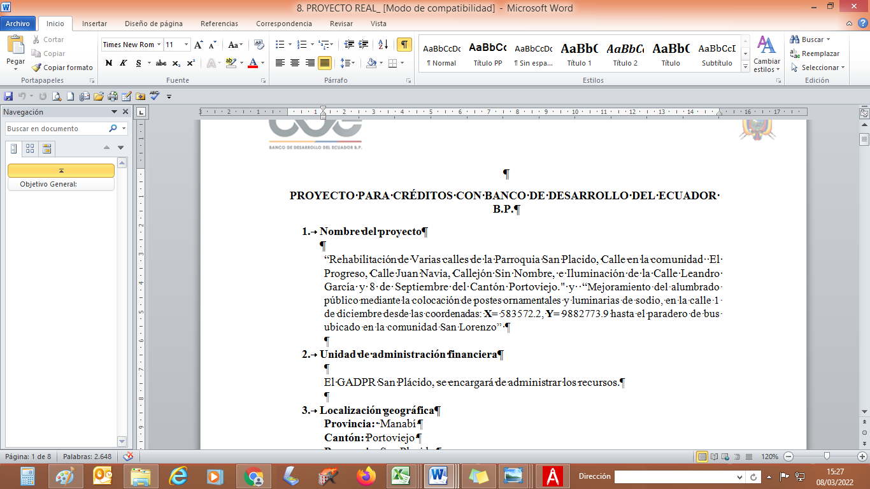
Task: Toggle the show paragraph marks button
Action: (404, 45)
